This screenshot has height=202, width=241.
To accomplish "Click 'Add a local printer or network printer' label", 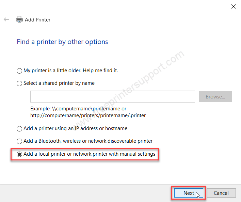I will click(89, 154).
